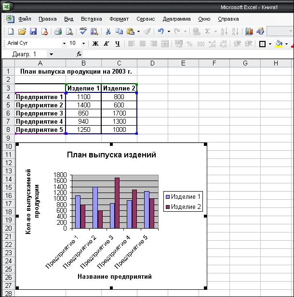This screenshot has width=294, height=297.
Task: Open the Paste options dropdown arrow
Action: click(x=138, y=31)
